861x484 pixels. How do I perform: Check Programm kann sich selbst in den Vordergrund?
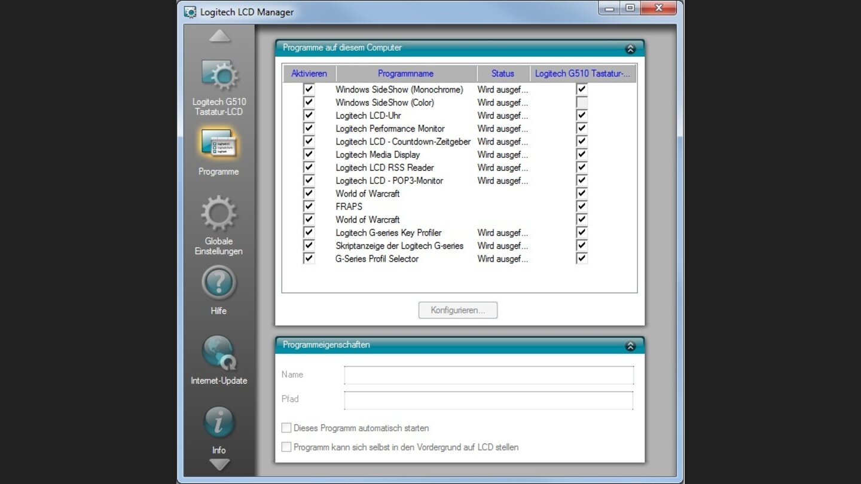click(x=286, y=447)
